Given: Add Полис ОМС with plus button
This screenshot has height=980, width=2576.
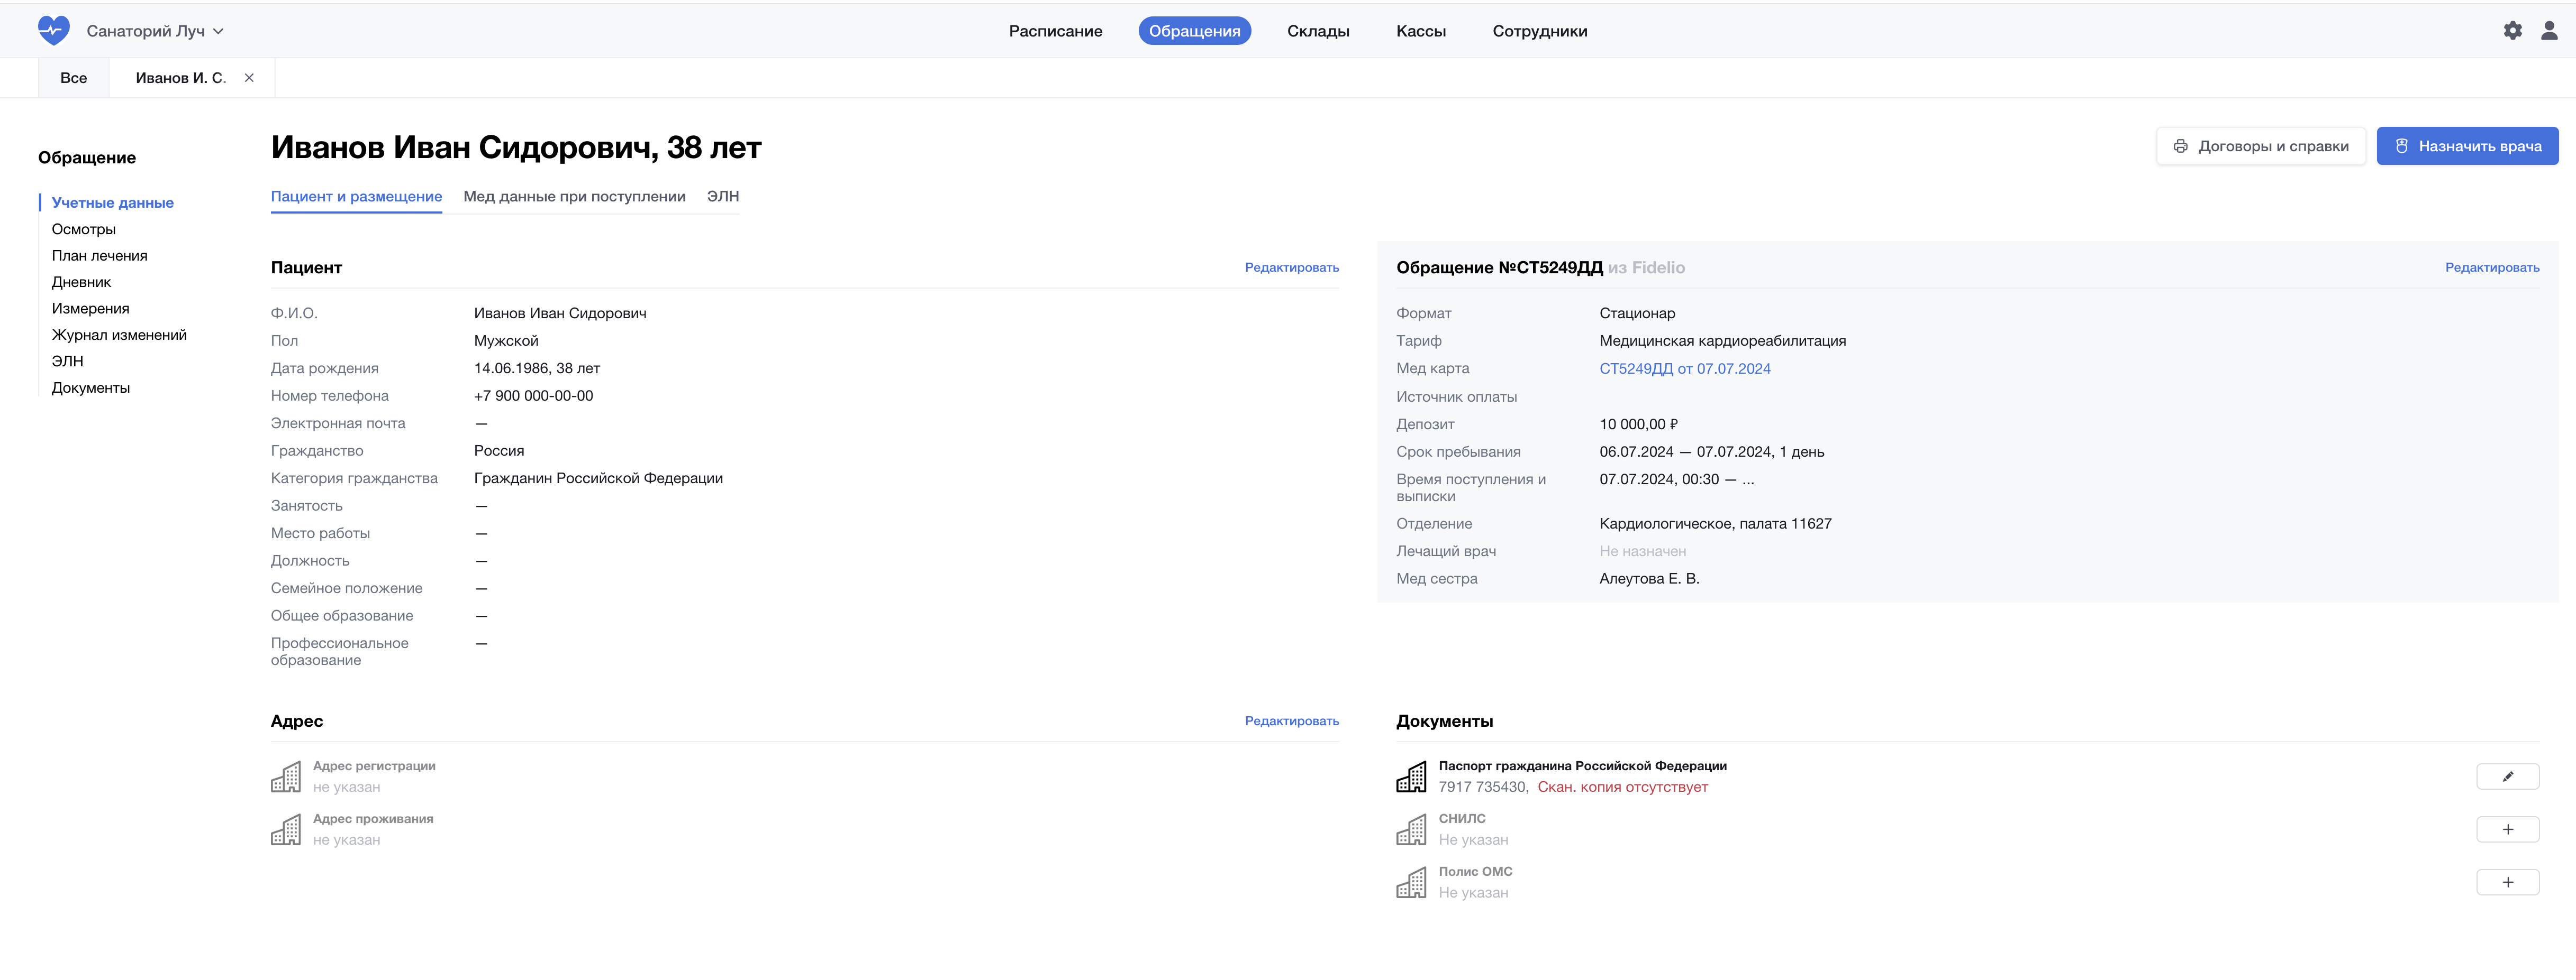Looking at the screenshot, I should coord(2507,882).
